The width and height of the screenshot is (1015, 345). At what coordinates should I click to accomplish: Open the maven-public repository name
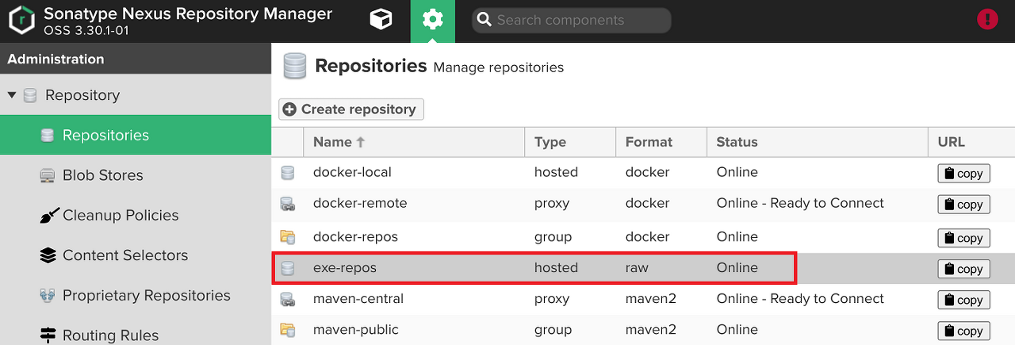[x=356, y=329]
